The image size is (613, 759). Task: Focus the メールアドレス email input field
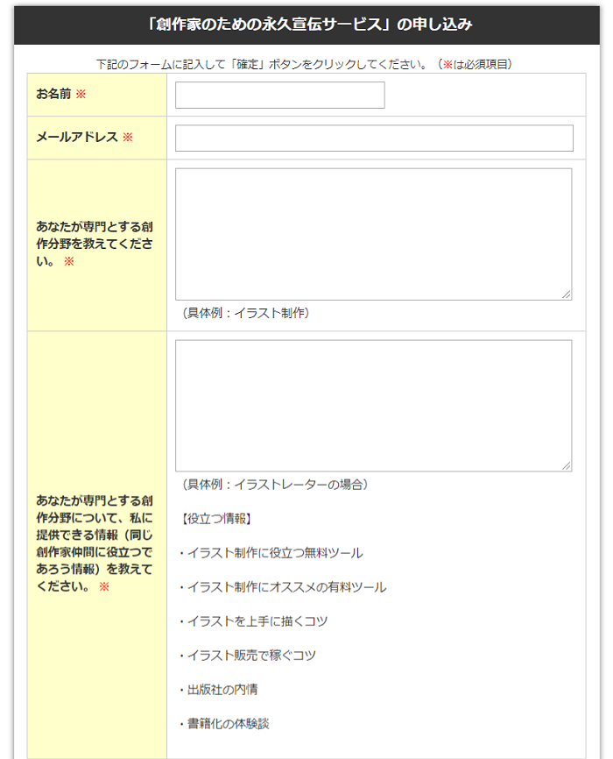tap(374, 138)
